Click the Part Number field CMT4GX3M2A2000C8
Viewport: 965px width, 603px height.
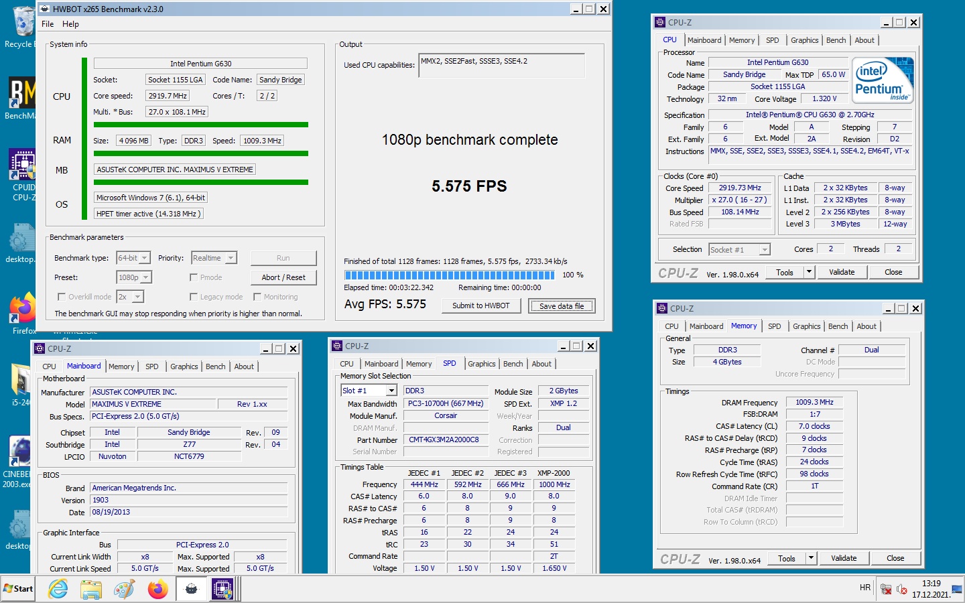coord(445,440)
